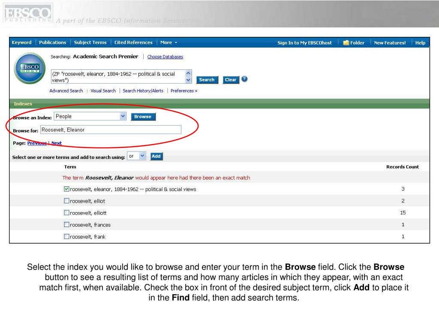
Task: Open New Features! link
Action: click(x=390, y=43)
